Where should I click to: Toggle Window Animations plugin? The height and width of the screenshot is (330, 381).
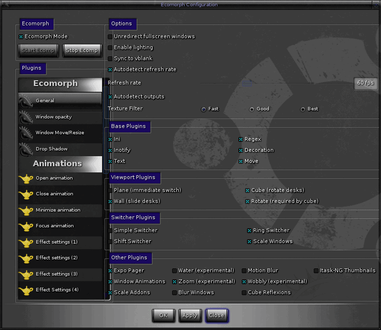[x=110, y=282]
